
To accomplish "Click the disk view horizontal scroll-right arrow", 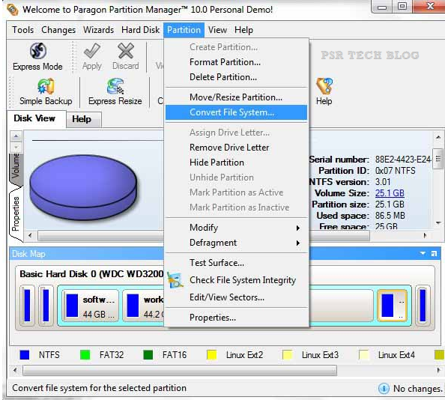I will (x=425, y=235).
